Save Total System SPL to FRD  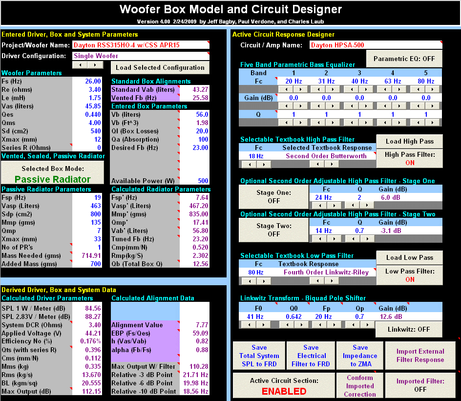(259, 356)
